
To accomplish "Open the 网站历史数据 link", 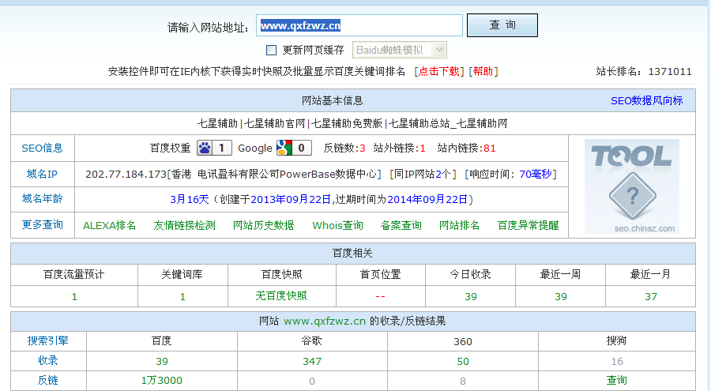I will click(263, 225).
